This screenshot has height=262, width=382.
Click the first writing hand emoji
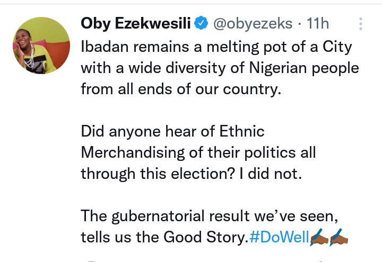click(318, 238)
